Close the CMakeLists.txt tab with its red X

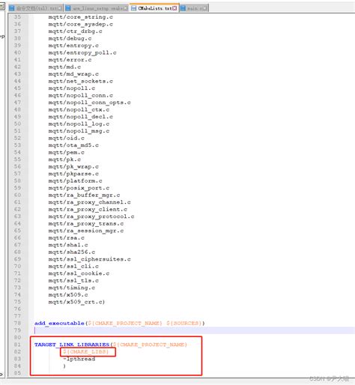(175, 8)
